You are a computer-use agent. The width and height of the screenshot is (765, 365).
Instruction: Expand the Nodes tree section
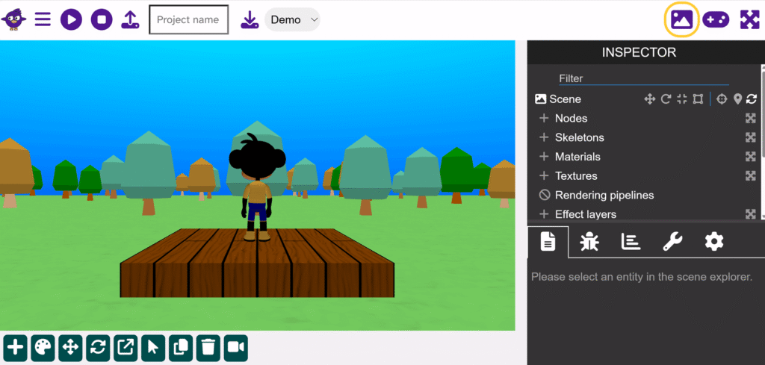(x=544, y=118)
